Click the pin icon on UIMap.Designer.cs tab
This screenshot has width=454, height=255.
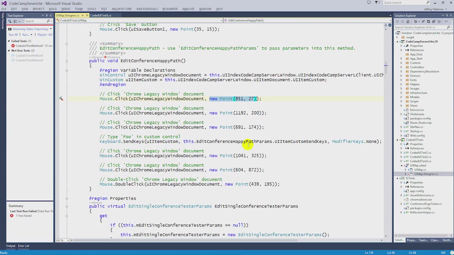click(83, 16)
